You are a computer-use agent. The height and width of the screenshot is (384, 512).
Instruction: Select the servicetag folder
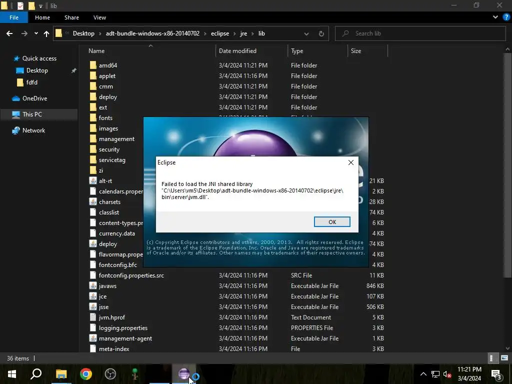coord(112,160)
